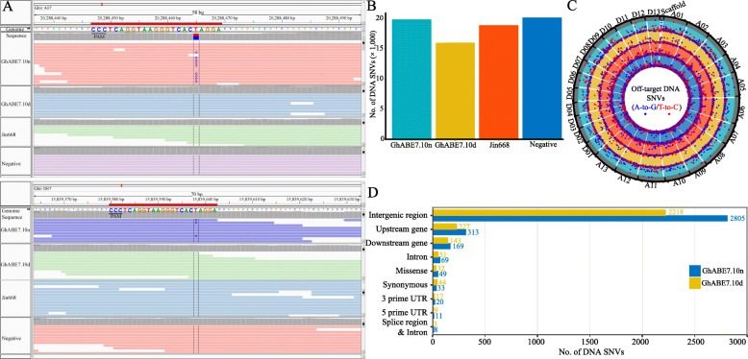Click the panel A letter label
The width and height of the screenshot is (748, 359).
point(7,6)
